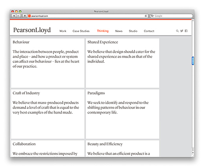
Task: Click text 'We believe that an efficient product is a'
Action: (118, 153)
